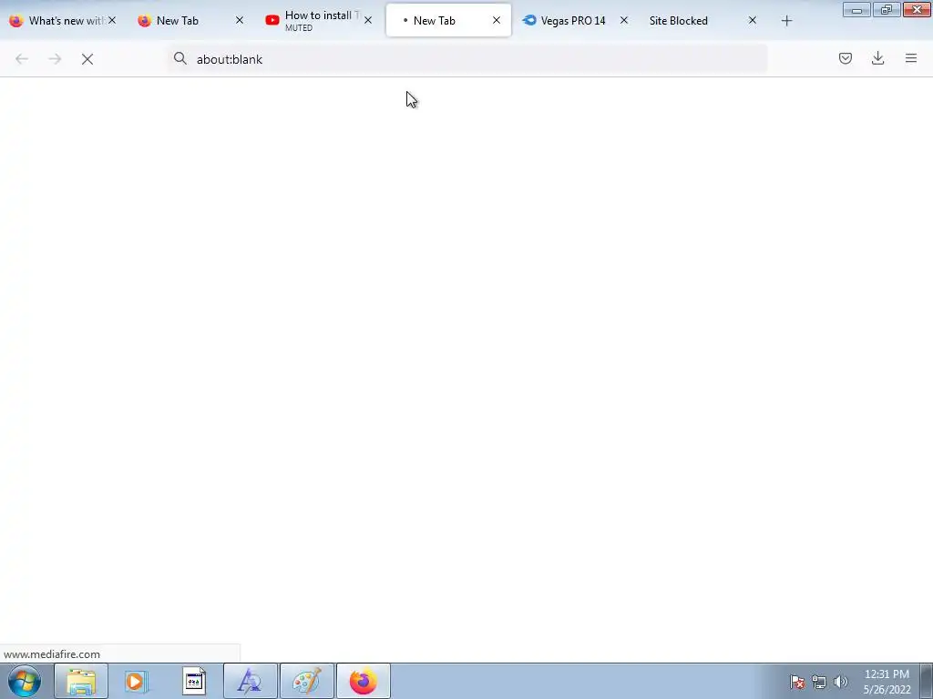The image size is (933, 699).
Task: Select the active New Tab tab
Action: pyautogui.click(x=448, y=21)
